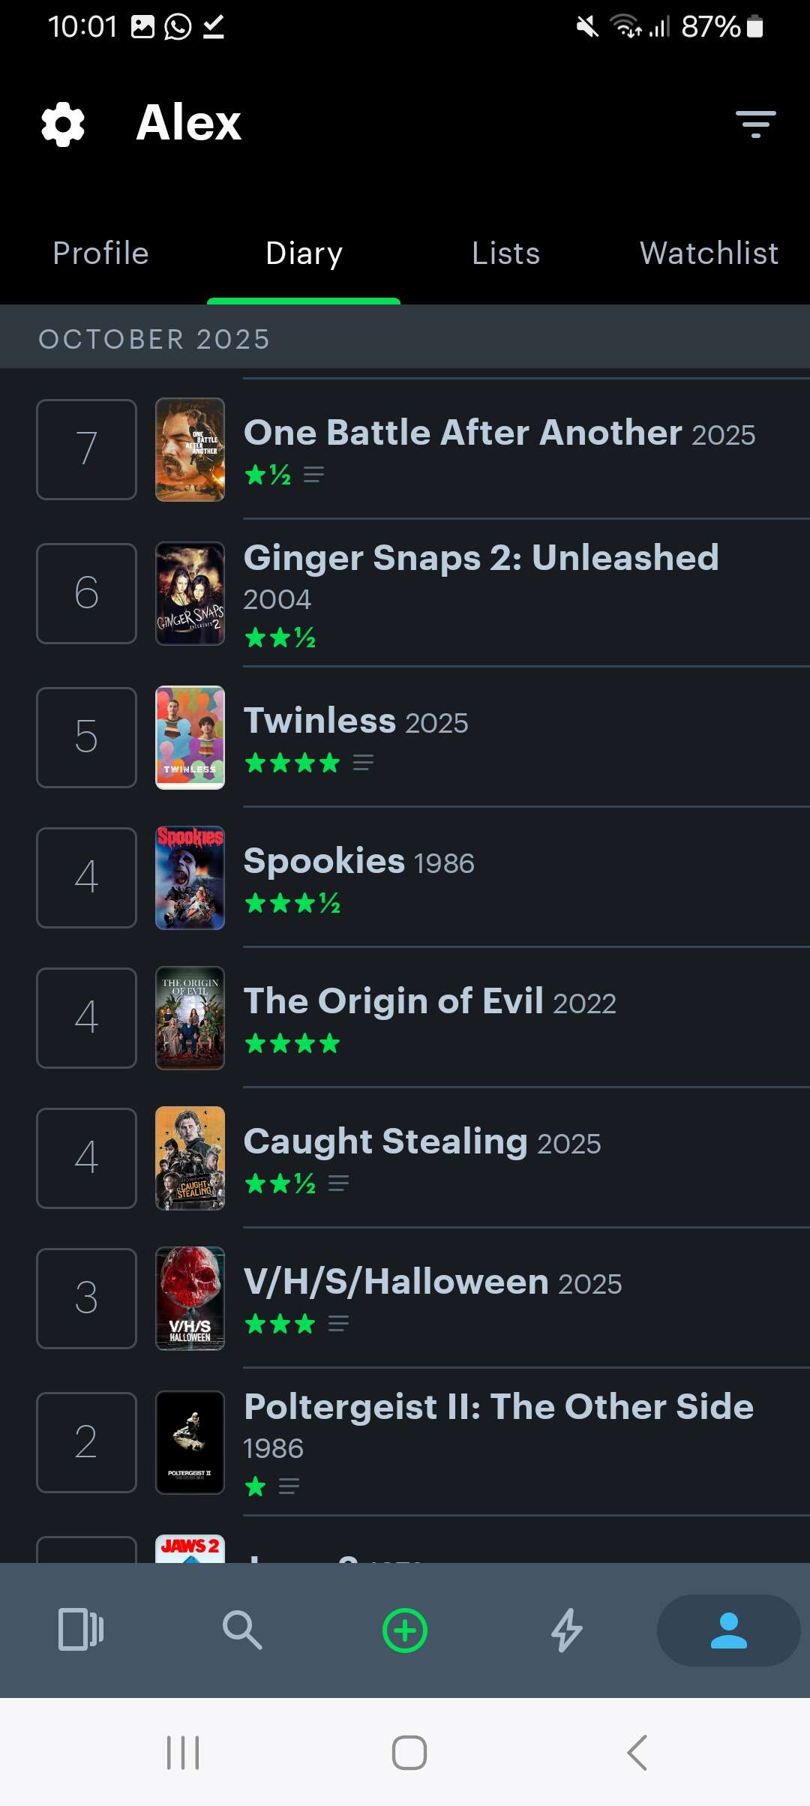Tap the green add-film plus icon
The image size is (810, 1806).
[x=405, y=1630]
